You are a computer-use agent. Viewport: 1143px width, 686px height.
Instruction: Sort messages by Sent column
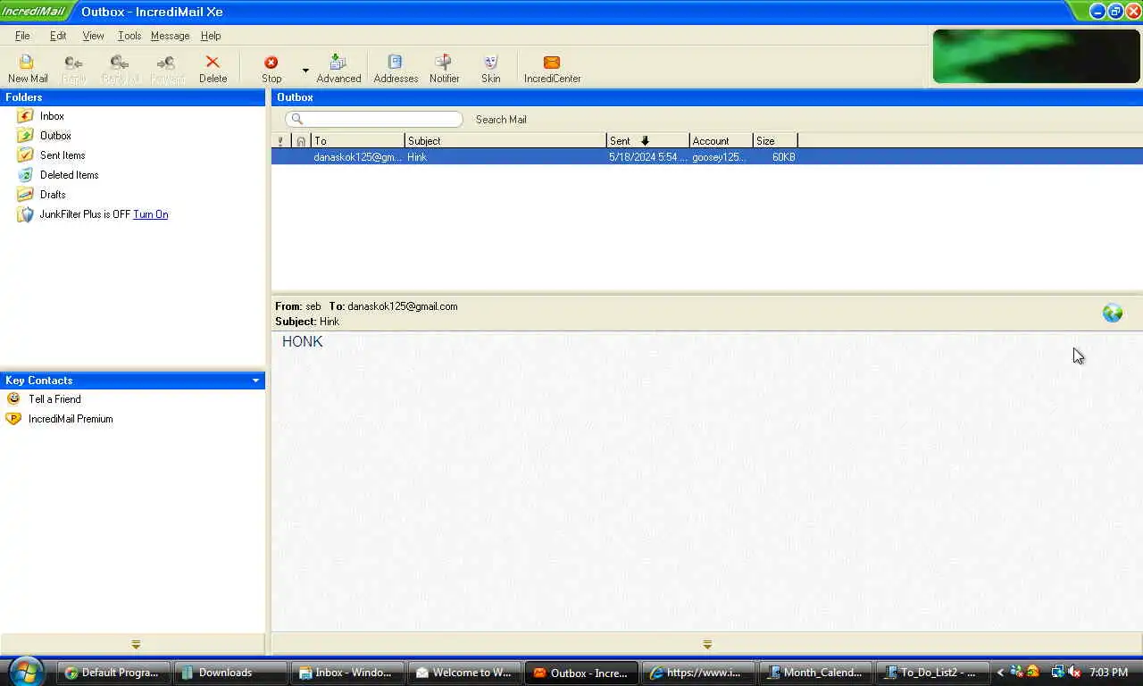(647, 141)
